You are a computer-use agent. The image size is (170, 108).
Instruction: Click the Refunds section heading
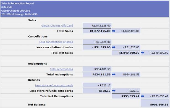pos(34,80)
